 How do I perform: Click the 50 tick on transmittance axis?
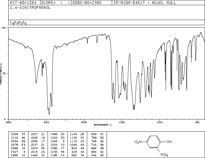point(4,73)
